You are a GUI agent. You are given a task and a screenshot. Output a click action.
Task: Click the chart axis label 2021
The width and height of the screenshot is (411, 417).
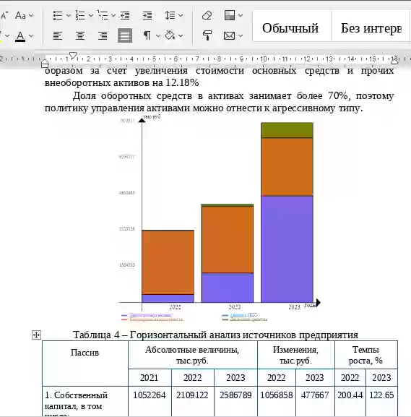point(176,307)
